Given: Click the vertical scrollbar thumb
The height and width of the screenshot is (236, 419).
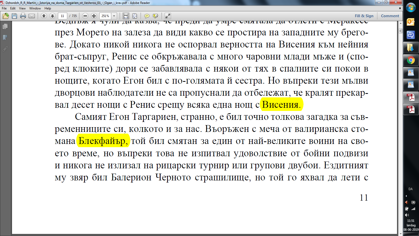Looking at the screenshot, I should tap(400, 31).
